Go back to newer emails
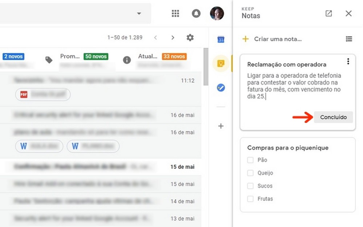The height and width of the screenshot is (227, 363). (x=156, y=38)
